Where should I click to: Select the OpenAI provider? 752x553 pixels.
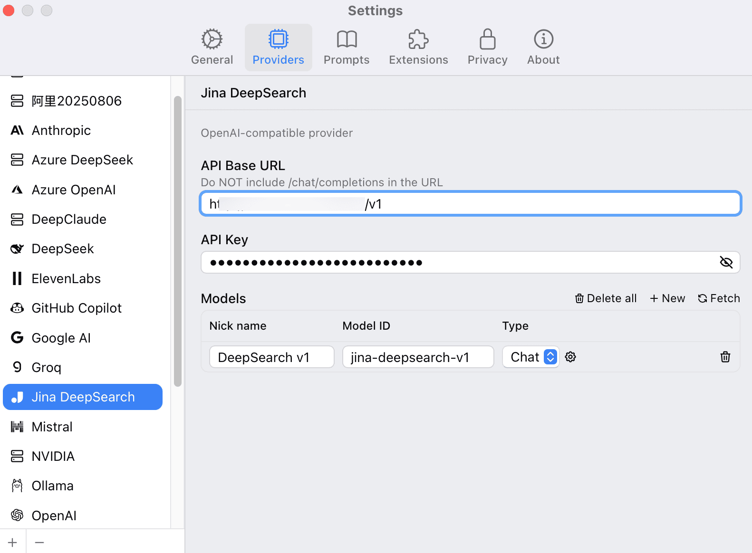[x=83, y=515]
